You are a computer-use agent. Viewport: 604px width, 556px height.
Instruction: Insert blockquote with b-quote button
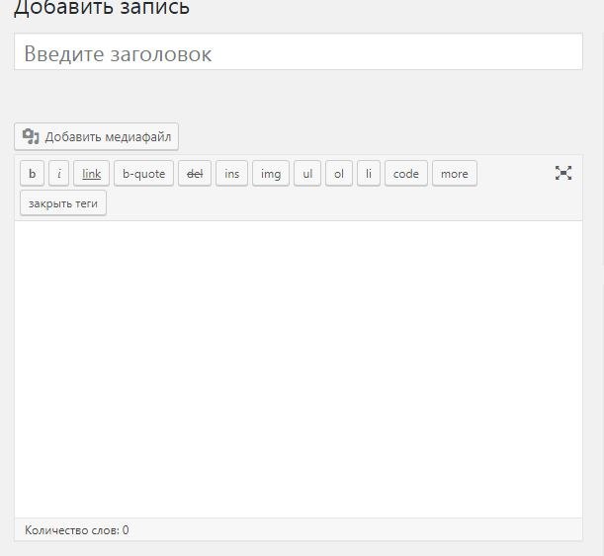point(143,174)
